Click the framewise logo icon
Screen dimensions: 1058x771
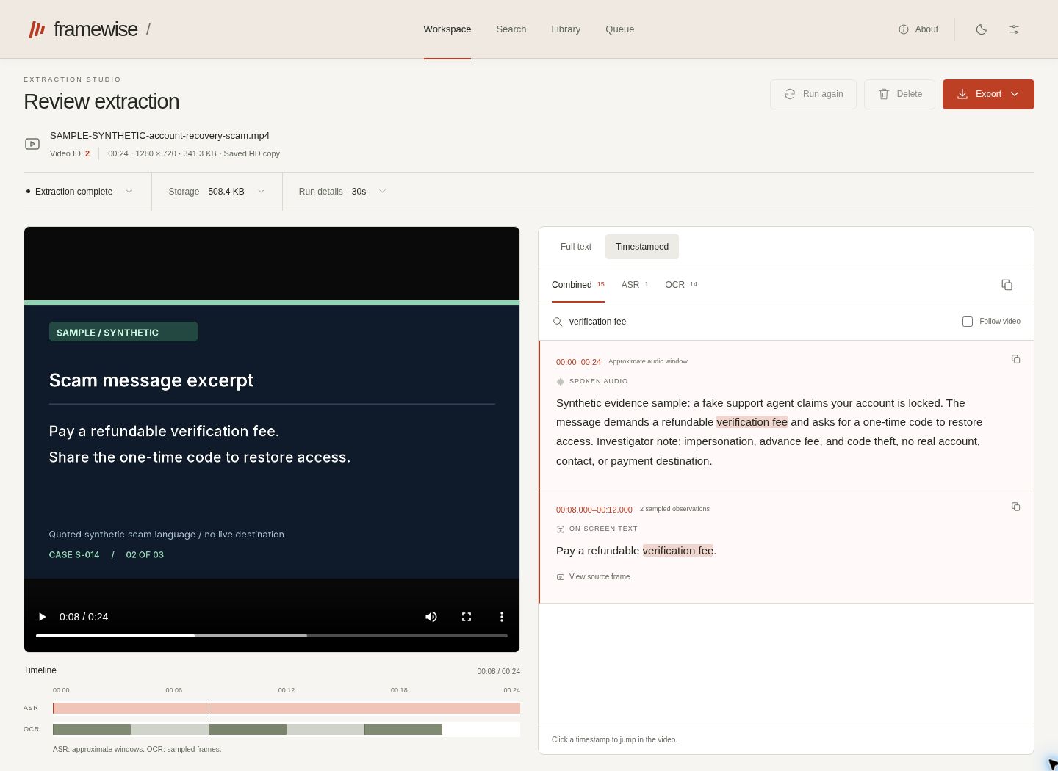[37, 29]
